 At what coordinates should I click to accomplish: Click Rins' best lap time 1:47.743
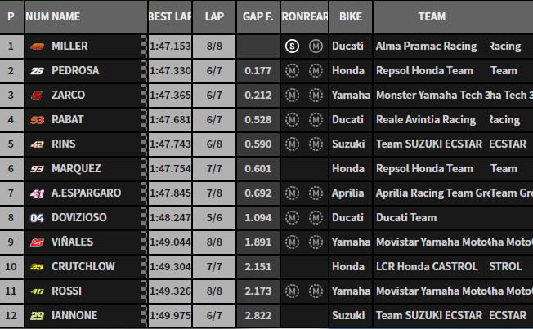coord(170,144)
